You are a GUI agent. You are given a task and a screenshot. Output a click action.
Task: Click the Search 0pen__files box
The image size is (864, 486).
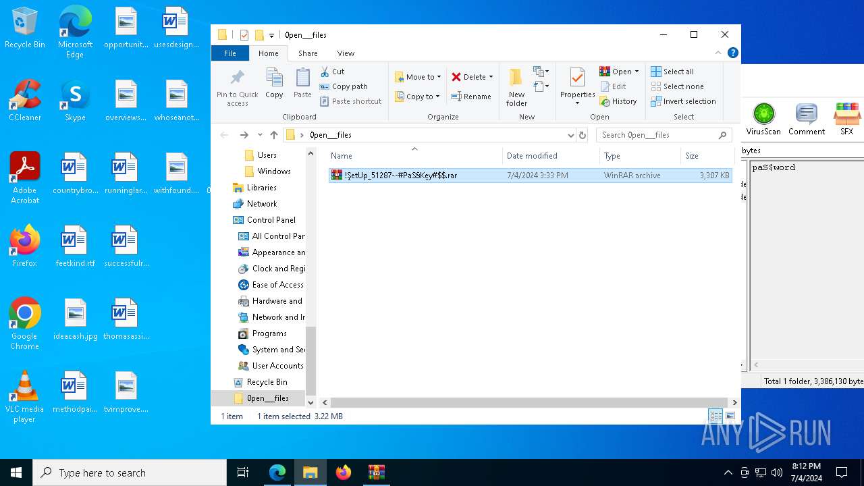coord(664,135)
